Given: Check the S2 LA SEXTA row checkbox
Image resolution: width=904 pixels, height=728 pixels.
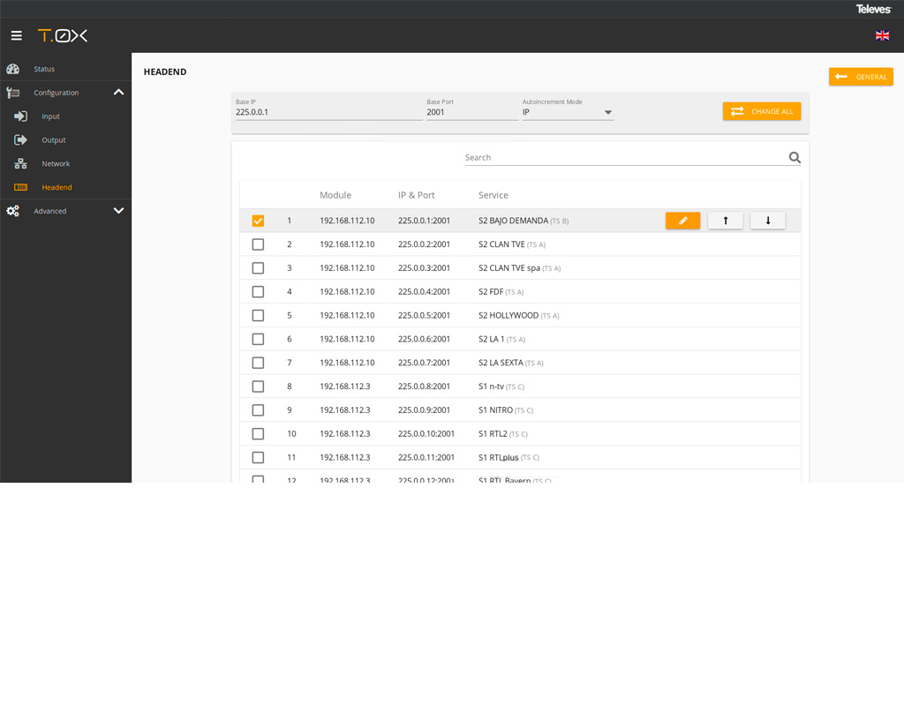Looking at the screenshot, I should 258,363.
